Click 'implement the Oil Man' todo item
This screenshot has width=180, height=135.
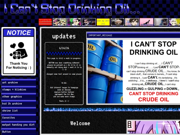tap(64, 94)
